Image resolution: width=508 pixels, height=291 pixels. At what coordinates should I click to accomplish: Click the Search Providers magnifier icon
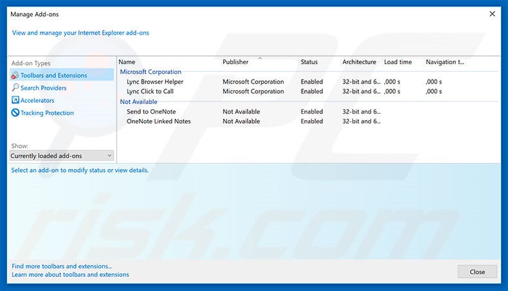tap(15, 88)
